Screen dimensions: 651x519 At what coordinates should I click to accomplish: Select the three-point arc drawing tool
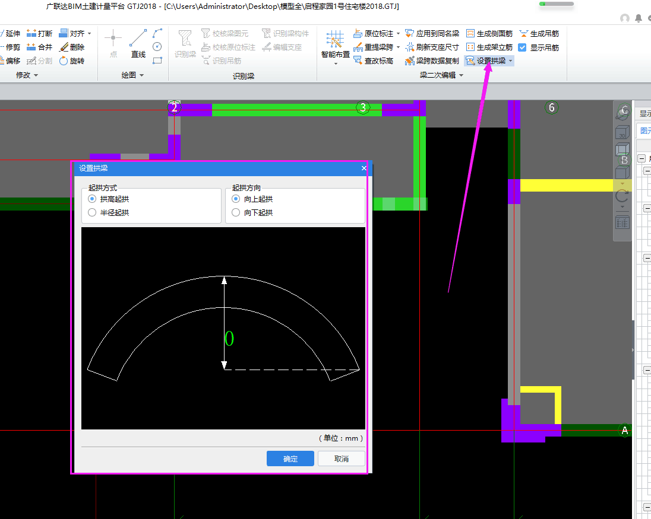click(157, 33)
